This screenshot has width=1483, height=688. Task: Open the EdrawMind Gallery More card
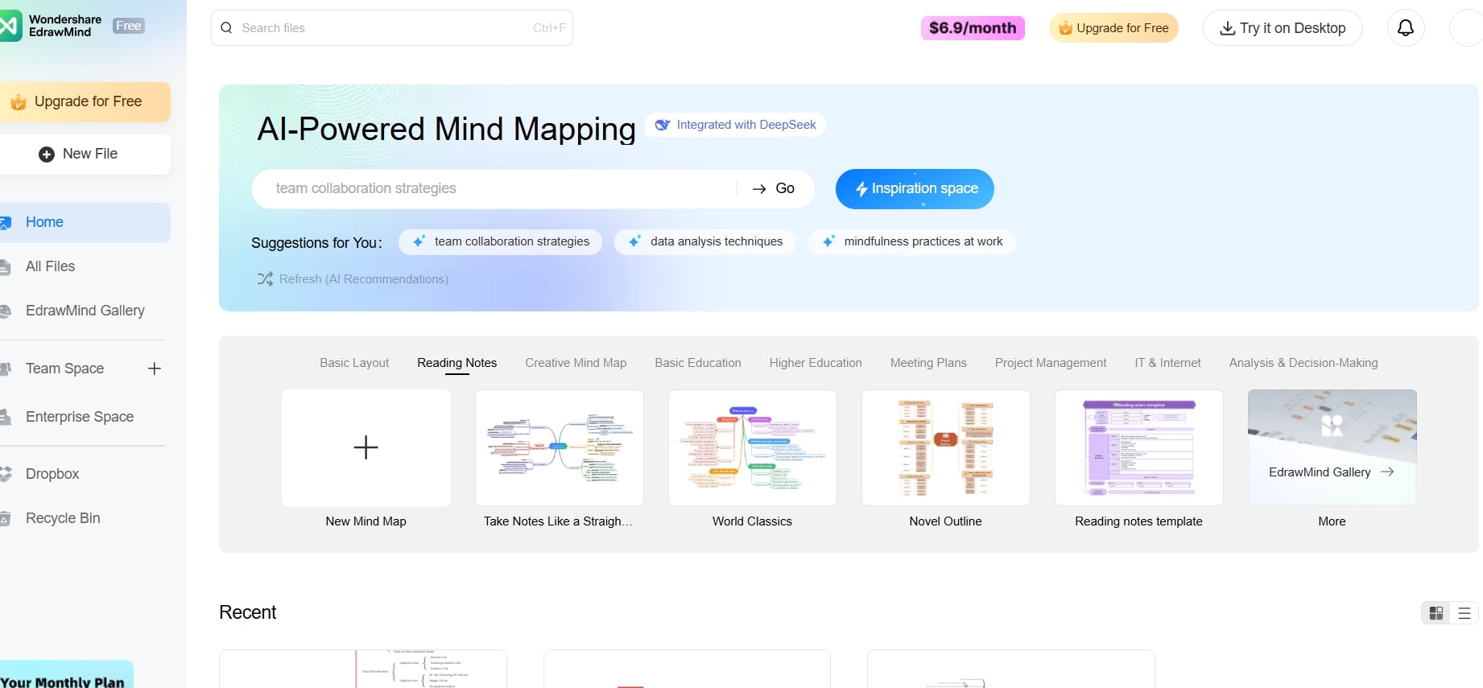click(1332, 448)
